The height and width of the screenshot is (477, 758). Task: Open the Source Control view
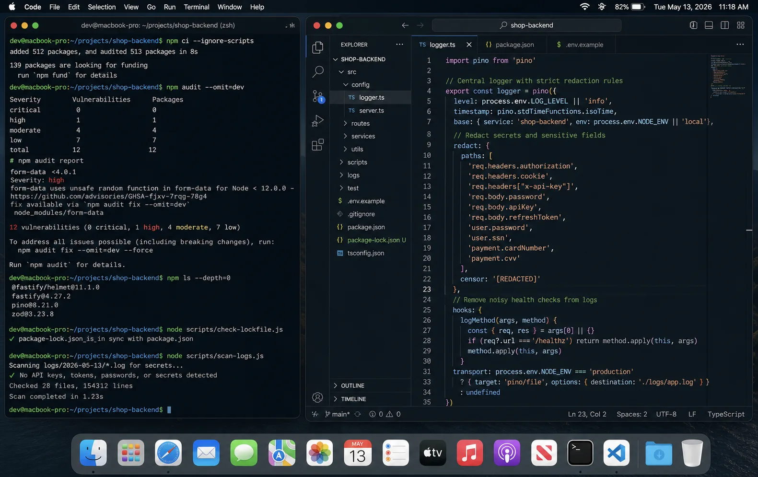tap(317, 96)
